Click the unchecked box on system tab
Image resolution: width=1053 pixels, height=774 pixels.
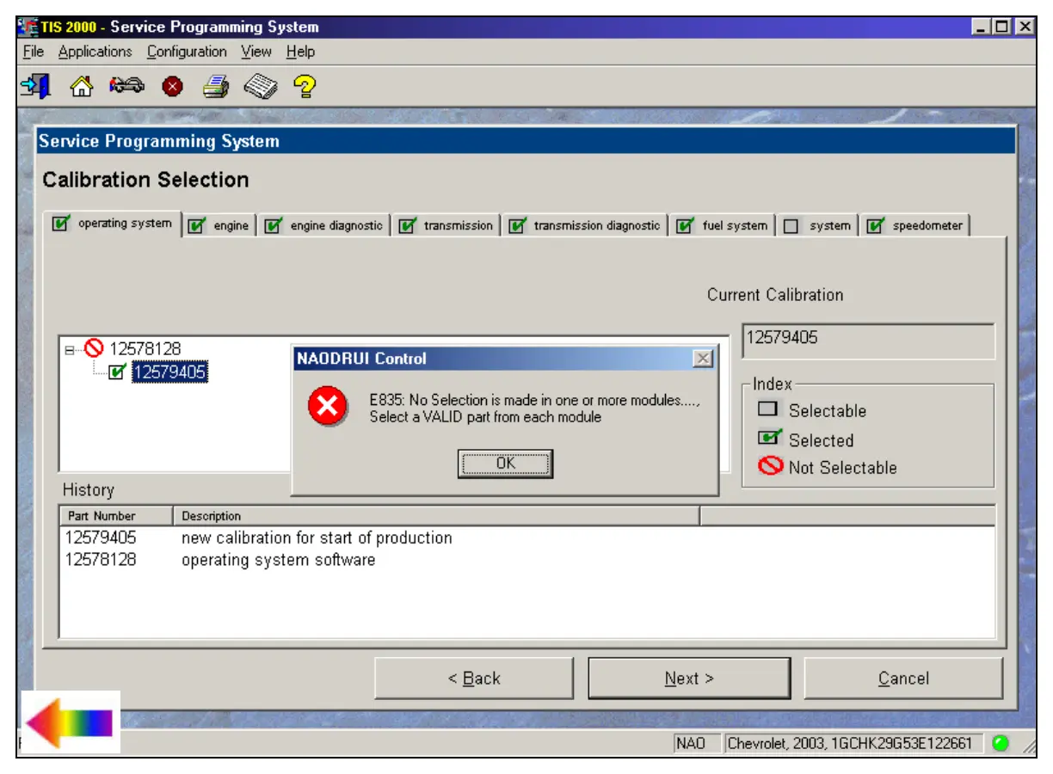[x=791, y=226]
